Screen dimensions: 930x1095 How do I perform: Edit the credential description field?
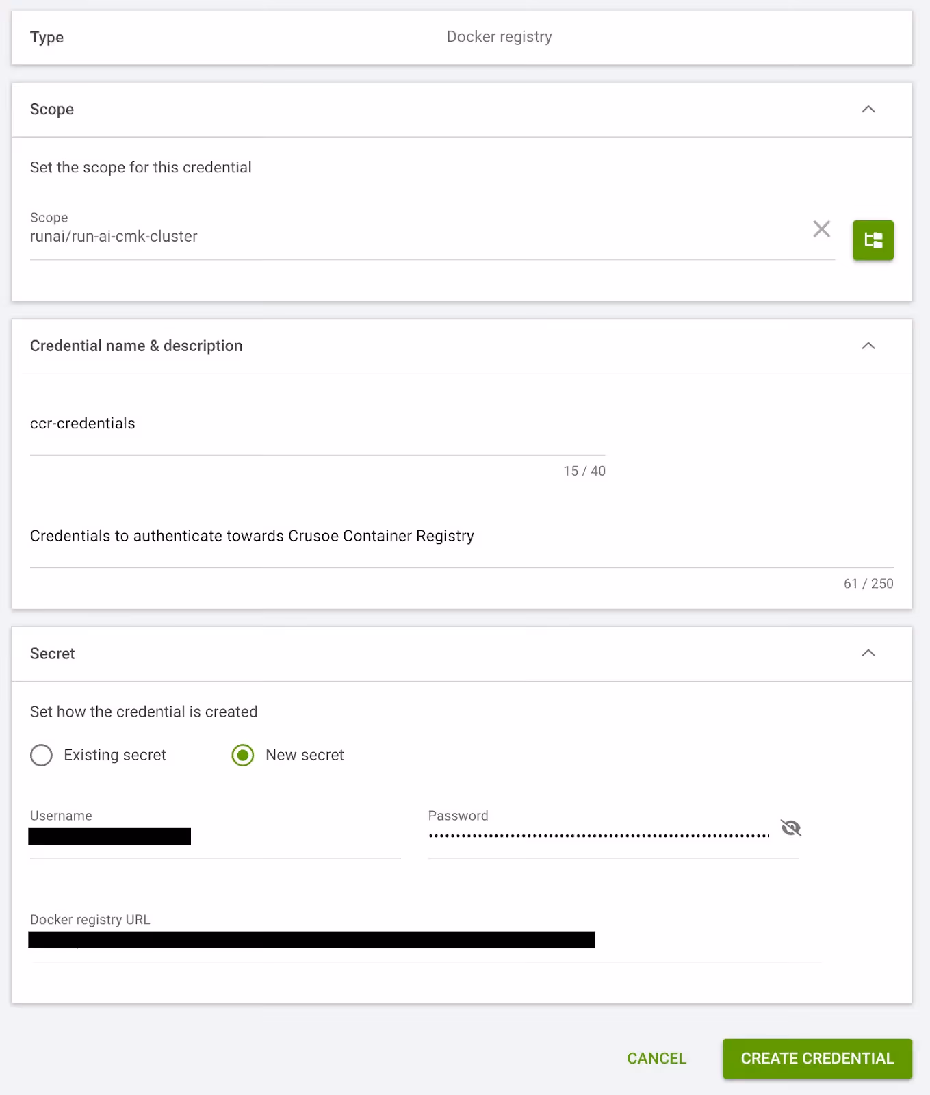pyautogui.click(x=461, y=537)
